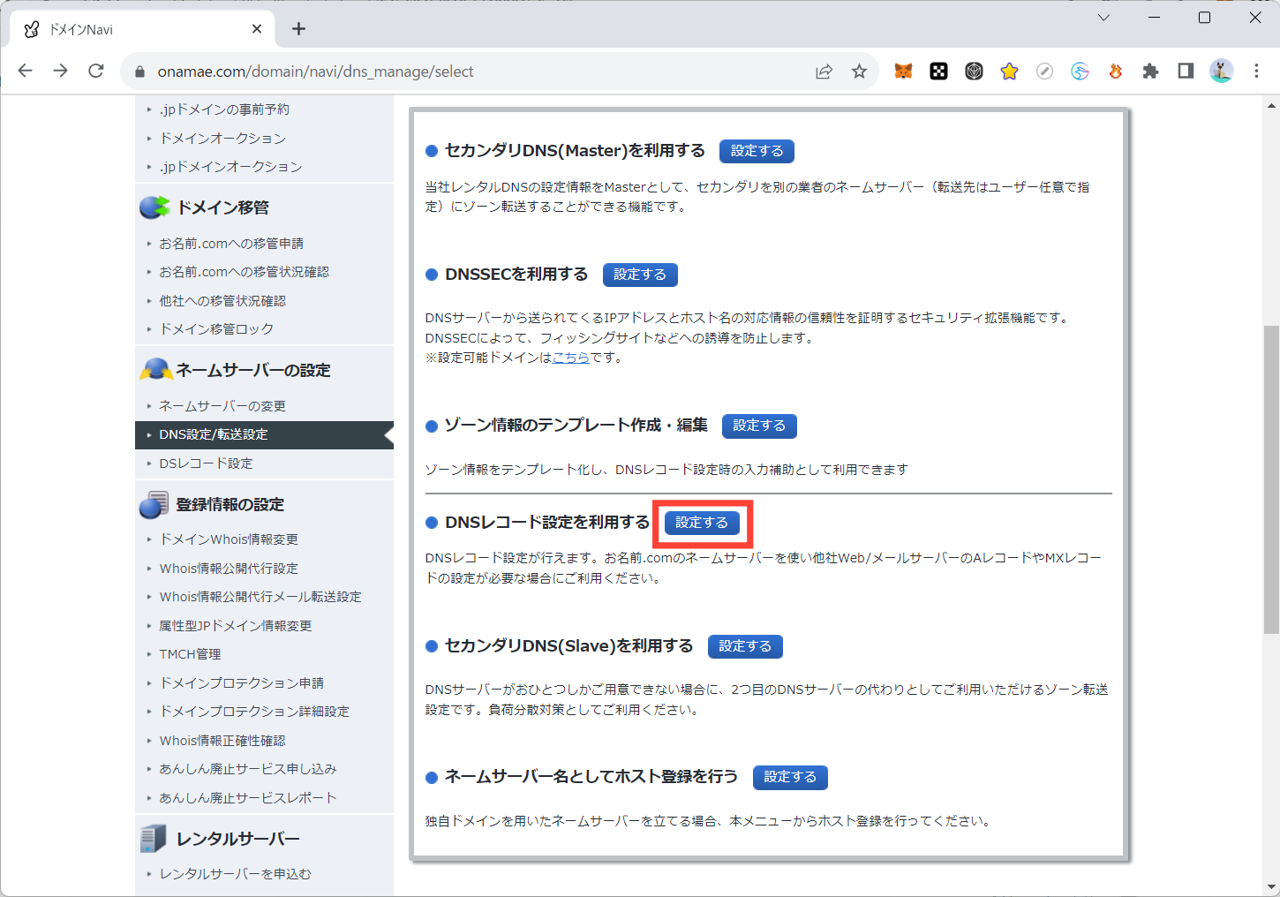The height and width of the screenshot is (897, 1280).
Task: Reload the page with the refresh icon
Action: pos(96,72)
